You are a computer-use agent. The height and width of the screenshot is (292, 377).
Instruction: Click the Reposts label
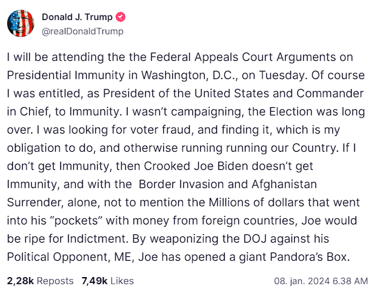click(55, 281)
